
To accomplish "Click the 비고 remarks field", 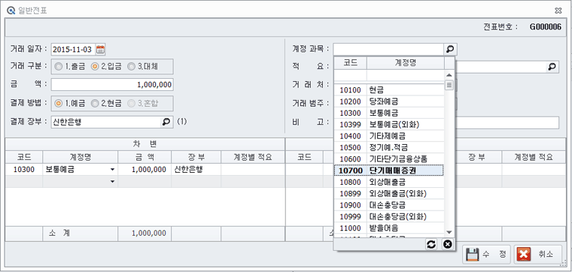I will [507, 122].
